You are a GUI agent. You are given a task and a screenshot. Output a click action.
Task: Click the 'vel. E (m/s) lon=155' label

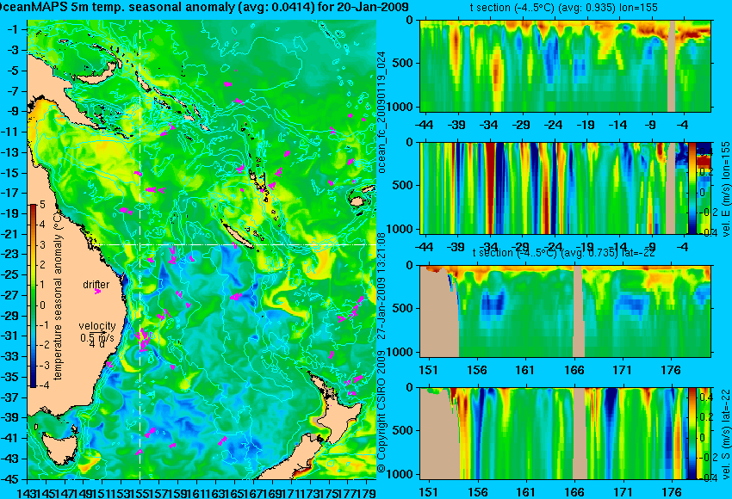tap(726, 189)
